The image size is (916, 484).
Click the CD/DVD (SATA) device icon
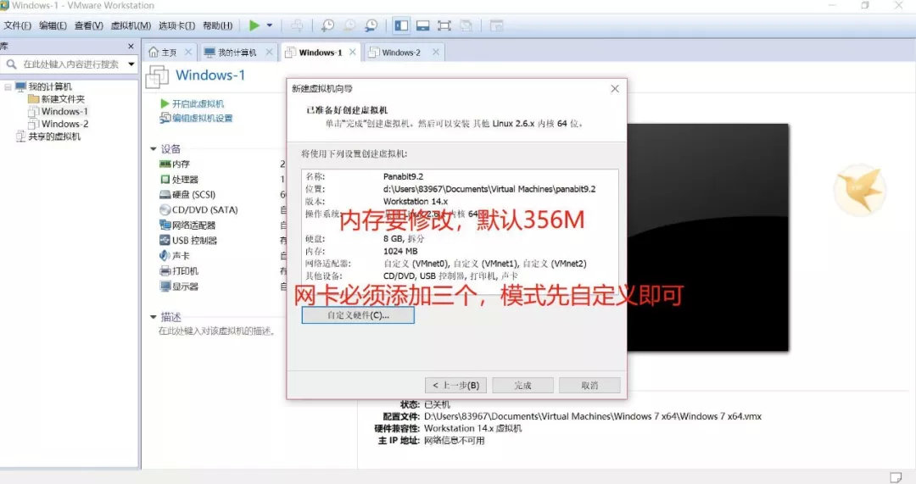point(165,209)
